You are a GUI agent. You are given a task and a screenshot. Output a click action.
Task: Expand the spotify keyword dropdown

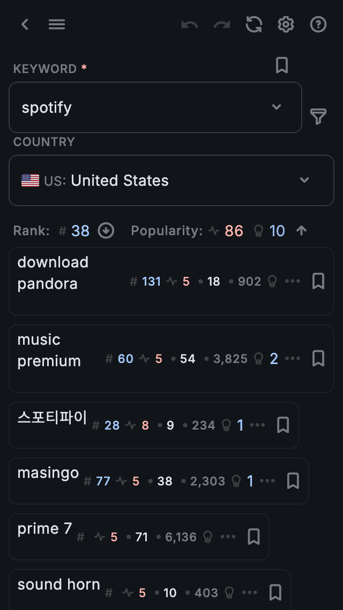(x=277, y=107)
